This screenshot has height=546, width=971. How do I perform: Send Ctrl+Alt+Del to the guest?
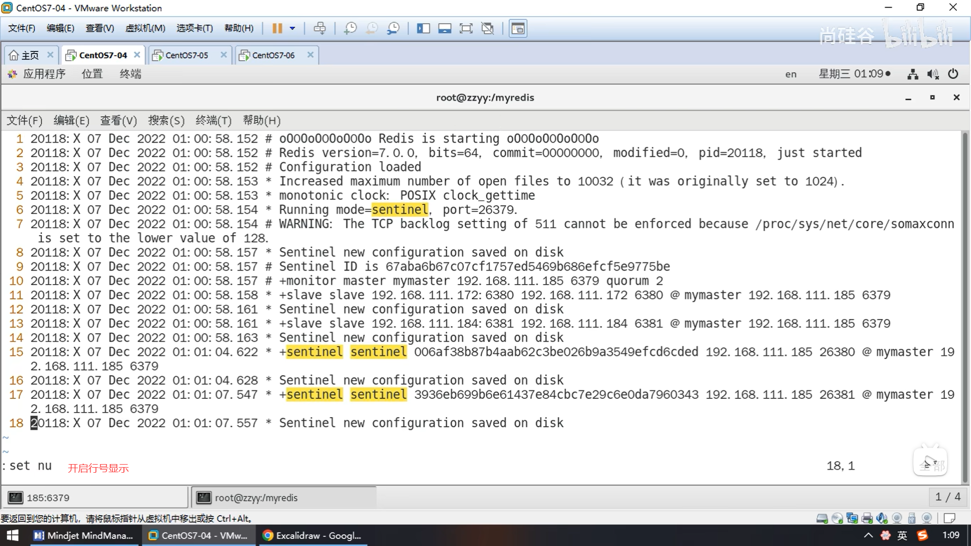(320, 28)
